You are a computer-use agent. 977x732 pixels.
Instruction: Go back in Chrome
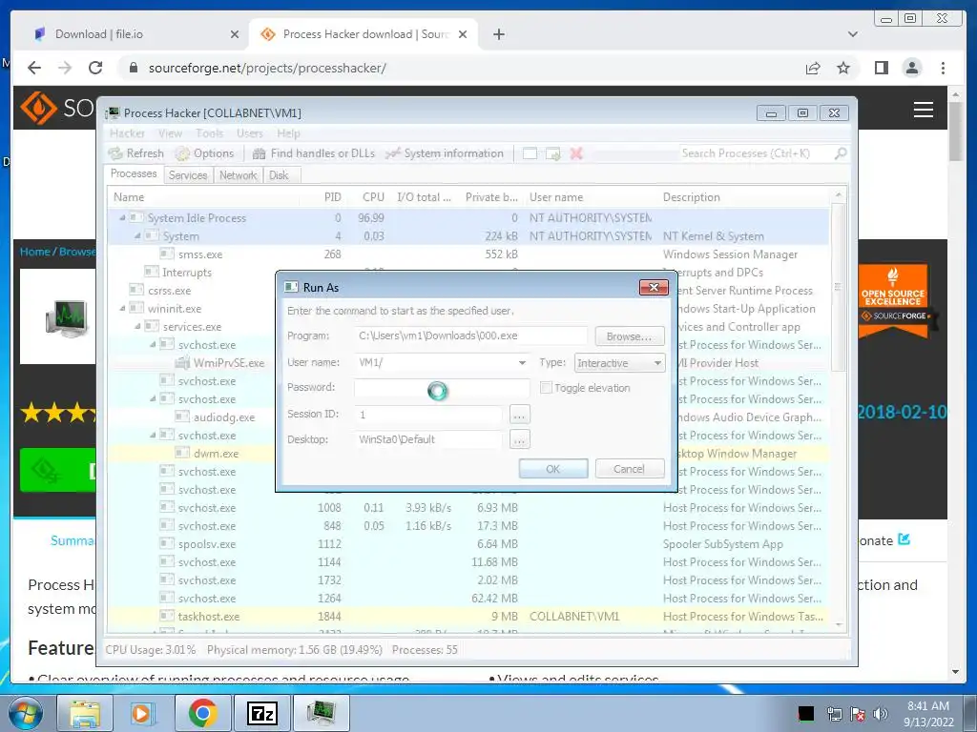tap(34, 68)
